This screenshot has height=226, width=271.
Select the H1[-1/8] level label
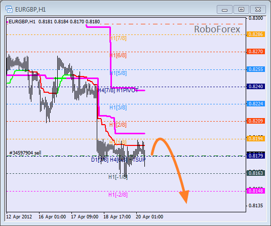[x=118, y=177]
